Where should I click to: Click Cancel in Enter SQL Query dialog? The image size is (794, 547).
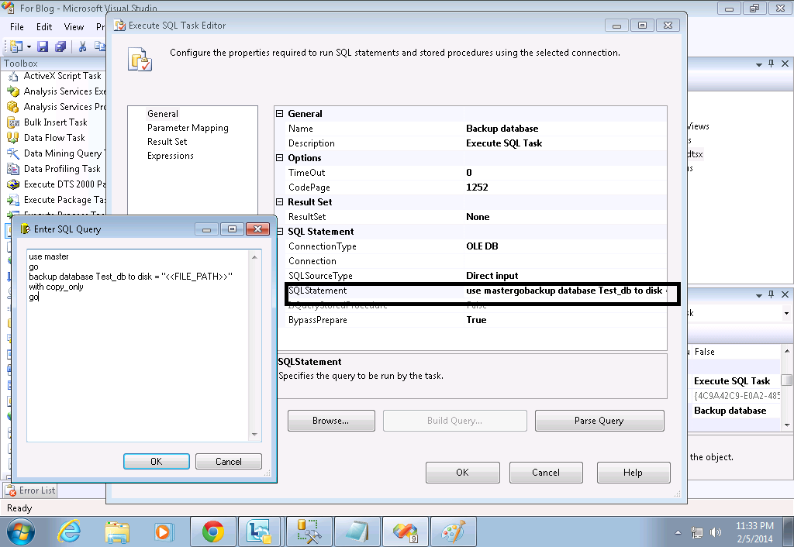229,462
